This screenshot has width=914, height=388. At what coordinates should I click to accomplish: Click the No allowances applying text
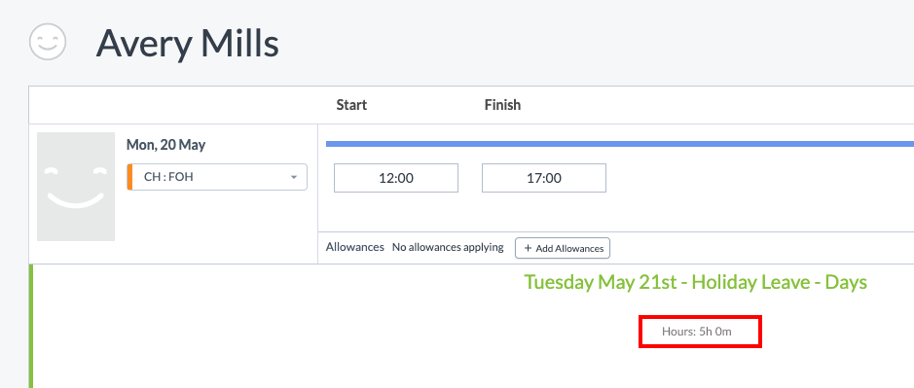[x=448, y=247]
